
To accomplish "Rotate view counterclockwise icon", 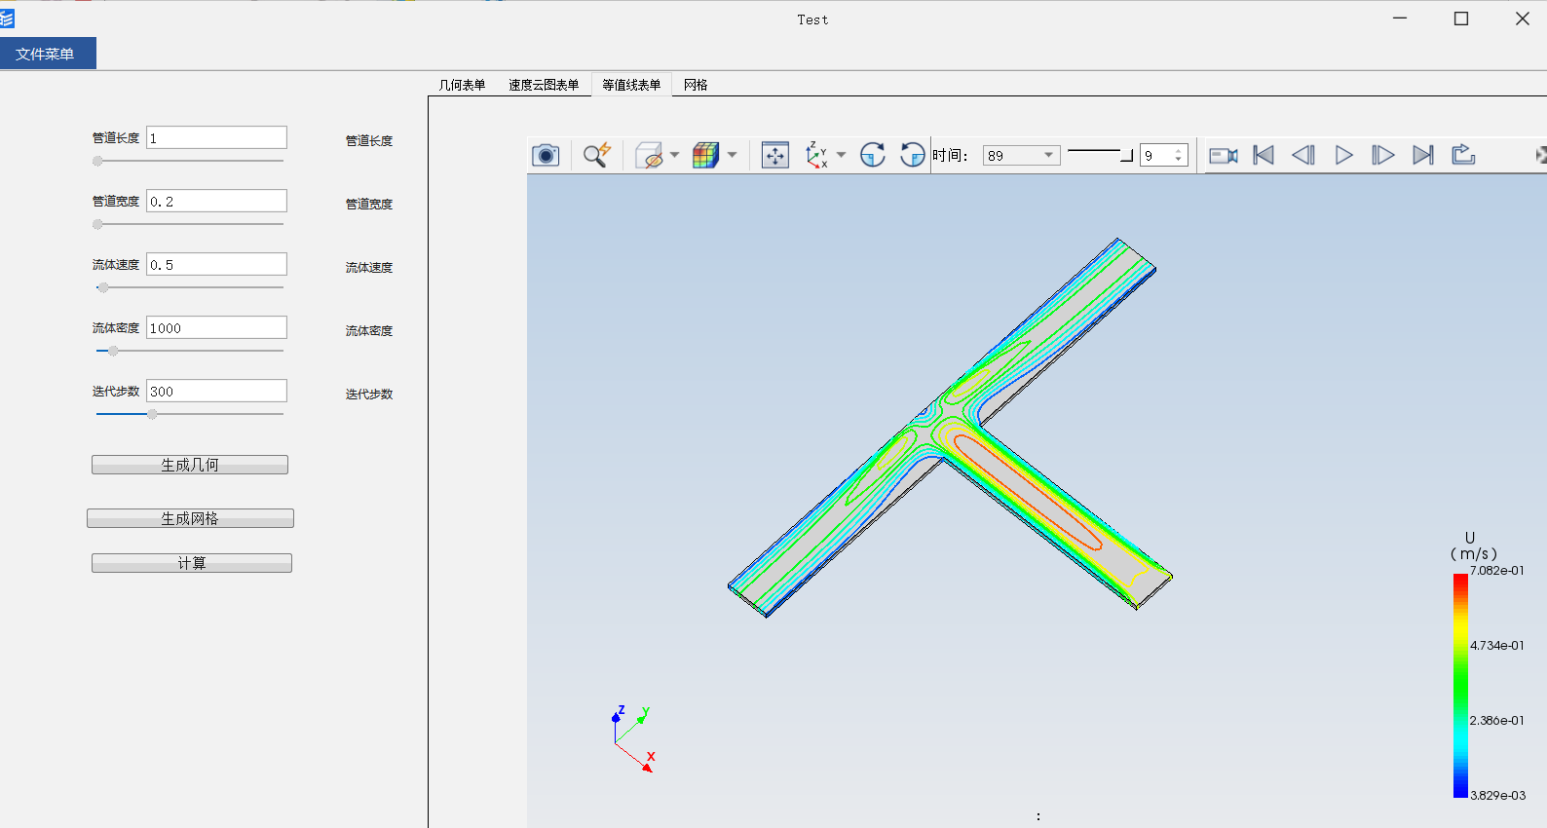I will 913,155.
